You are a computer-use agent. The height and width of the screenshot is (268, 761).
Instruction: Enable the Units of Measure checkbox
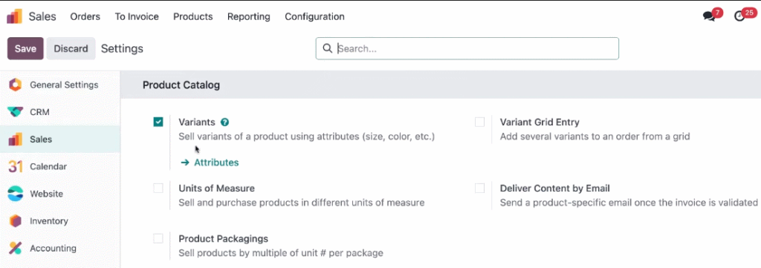click(158, 188)
